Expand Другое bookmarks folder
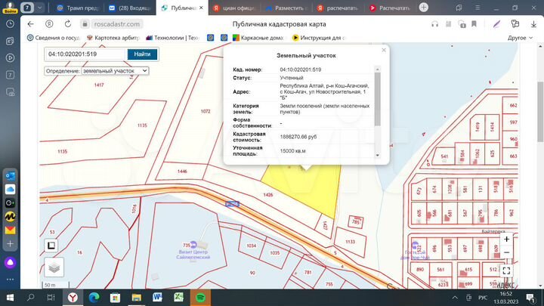Image resolution: width=544 pixels, height=306 pixels. point(520,38)
